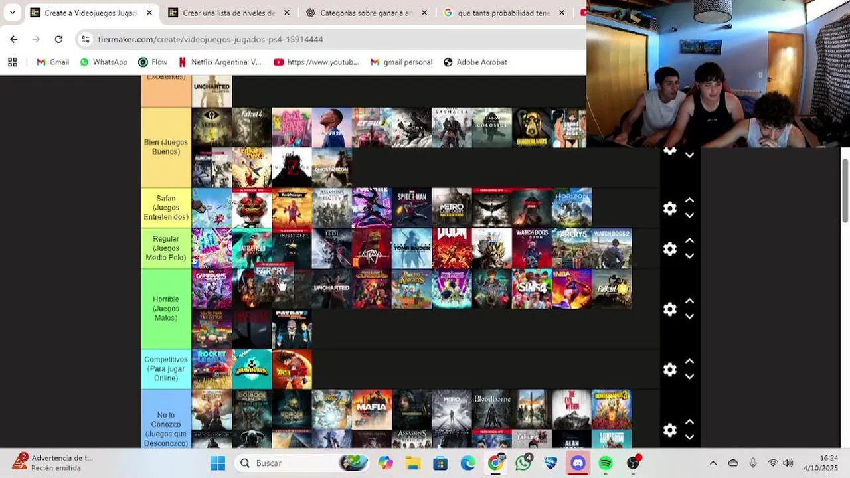Click the 'Horrible (Juegos Malos)' tier label
850x478 pixels.
pos(166,309)
